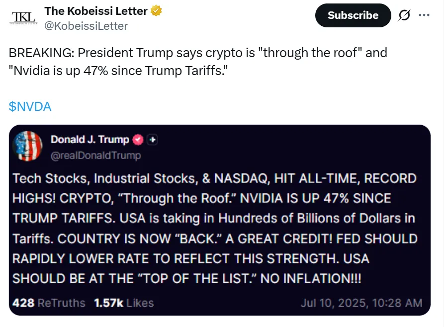Click the @realDonaldTrump handle

tap(95, 156)
